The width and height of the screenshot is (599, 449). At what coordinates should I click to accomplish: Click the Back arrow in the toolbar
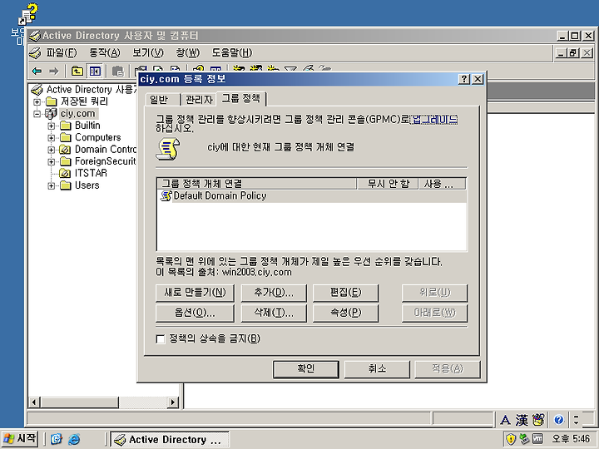coord(37,71)
